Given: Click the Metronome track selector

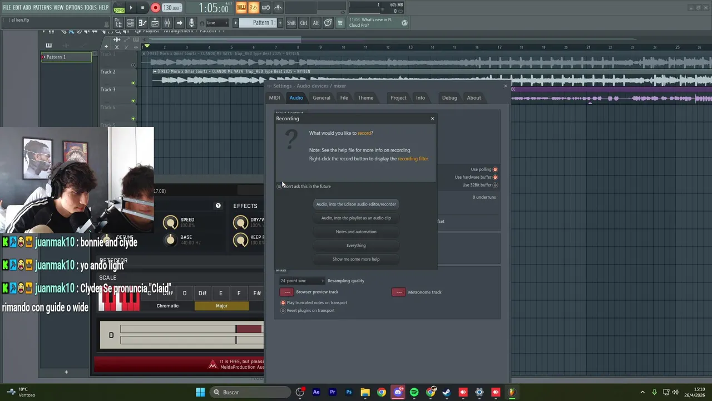Looking at the screenshot, I should tap(399, 292).
